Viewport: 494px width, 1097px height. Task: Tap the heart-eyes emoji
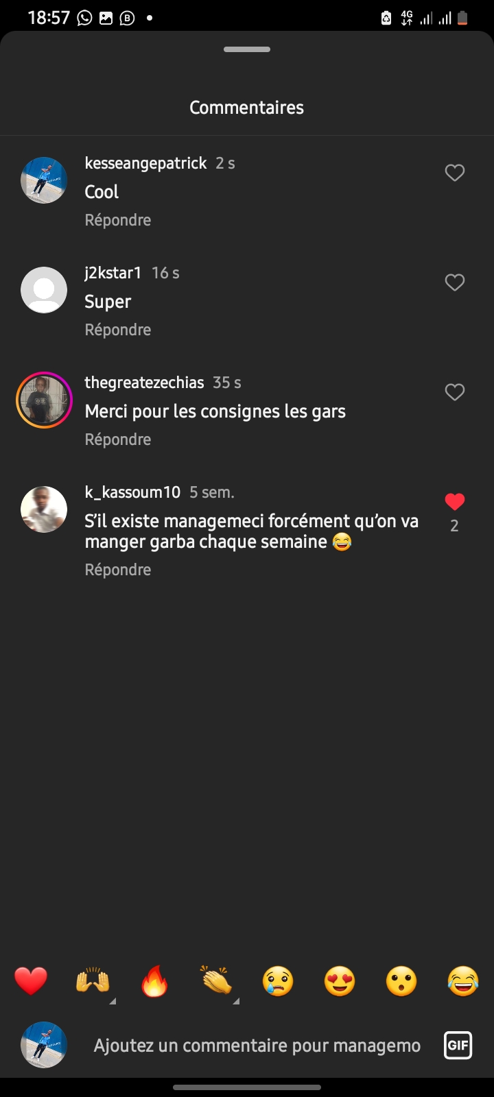pyautogui.click(x=340, y=981)
